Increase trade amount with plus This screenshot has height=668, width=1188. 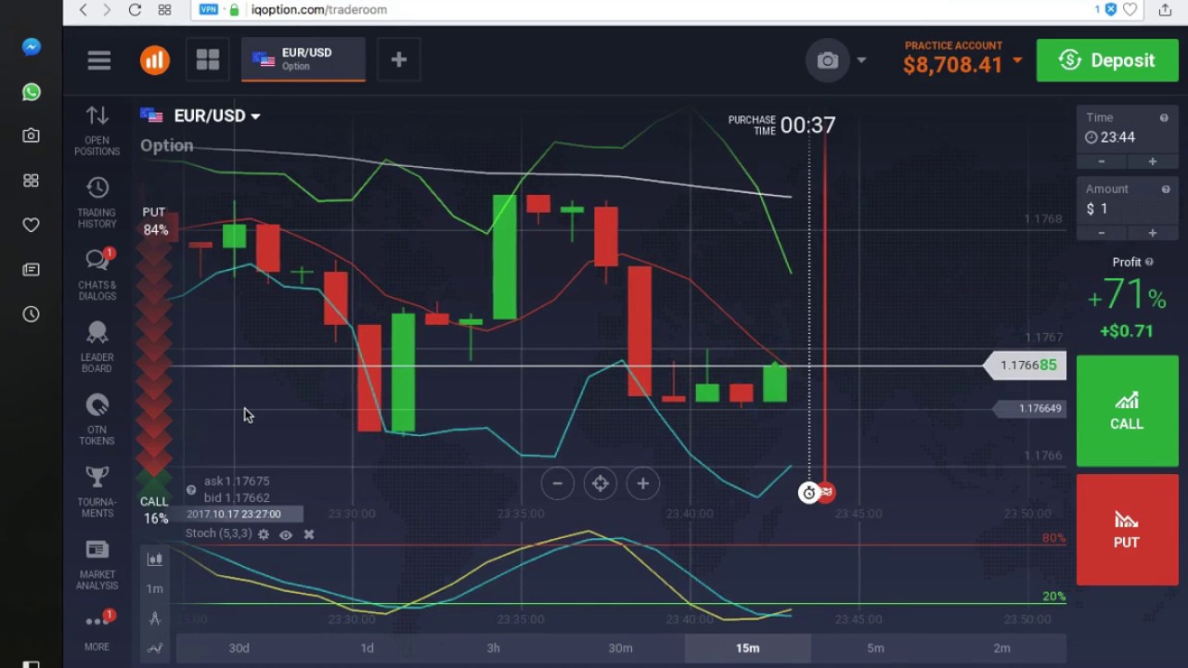1153,233
